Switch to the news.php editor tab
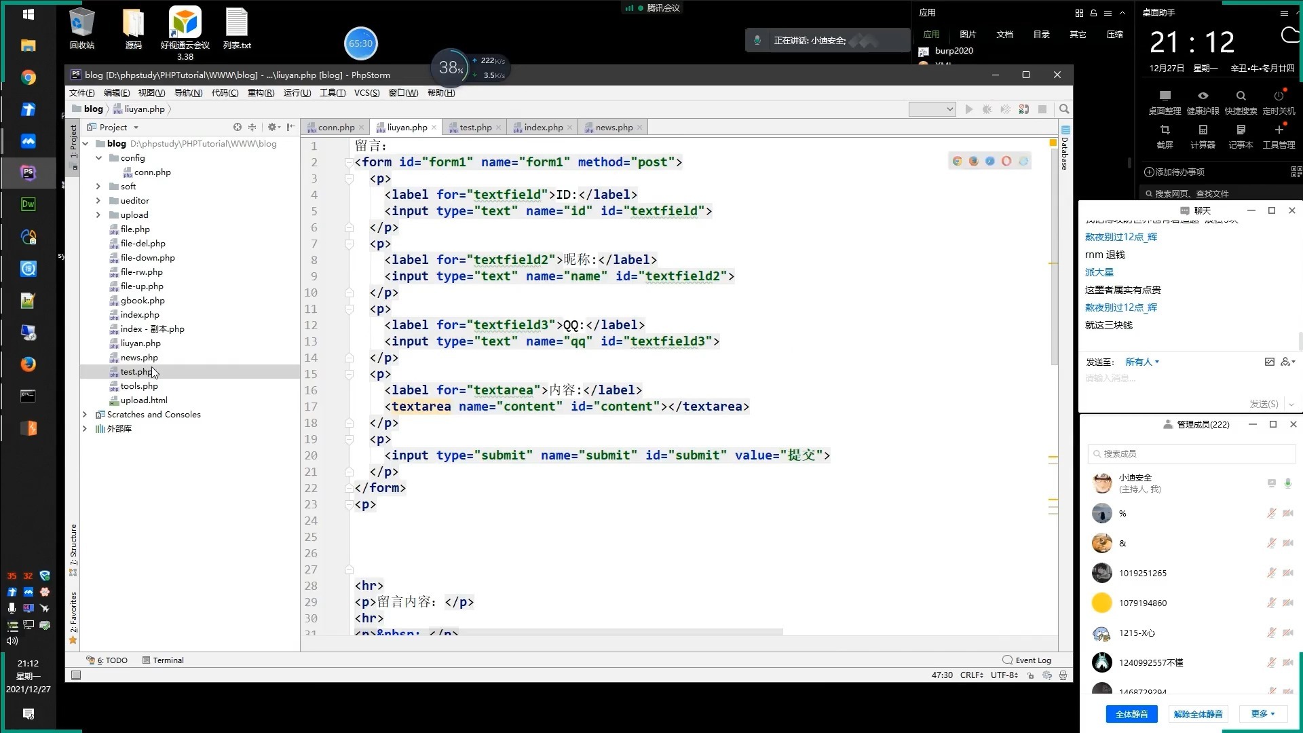The height and width of the screenshot is (733, 1303). (x=613, y=127)
